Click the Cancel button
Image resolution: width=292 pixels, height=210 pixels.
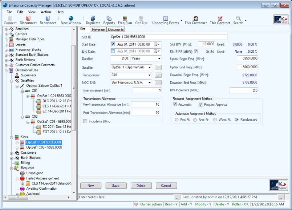coord(166,186)
